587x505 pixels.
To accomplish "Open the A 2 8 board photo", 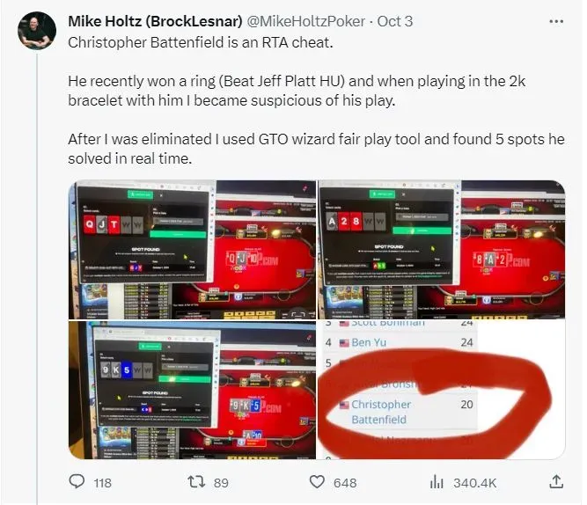I will (x=442, y=249).
